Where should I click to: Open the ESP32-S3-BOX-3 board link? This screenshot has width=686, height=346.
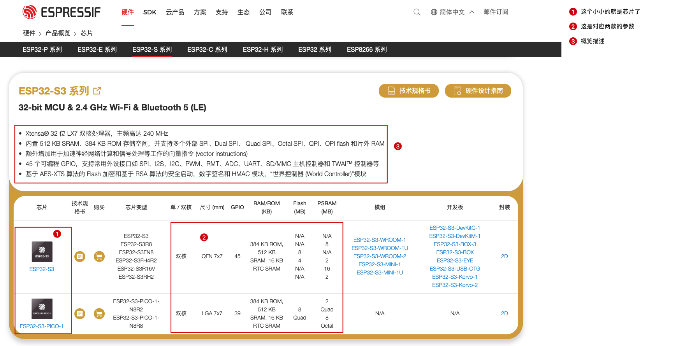(455, 244)
